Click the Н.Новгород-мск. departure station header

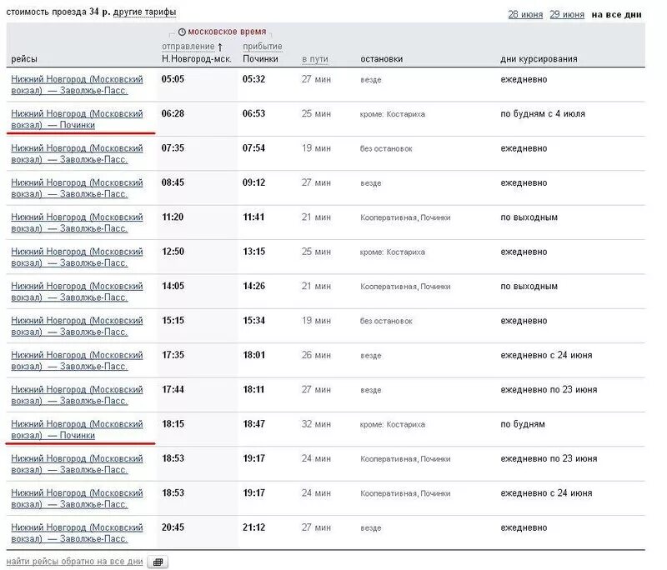197,58
